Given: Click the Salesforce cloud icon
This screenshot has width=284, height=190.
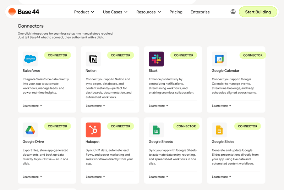Looking at the screenshot, I should (30, 59).
